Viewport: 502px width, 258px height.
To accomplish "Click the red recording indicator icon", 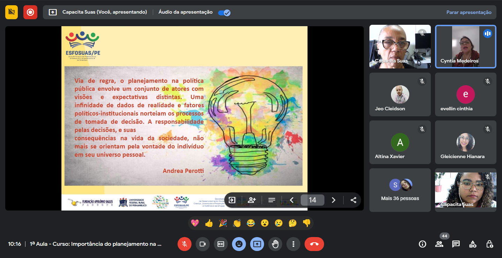I will [x=30, y=12].
